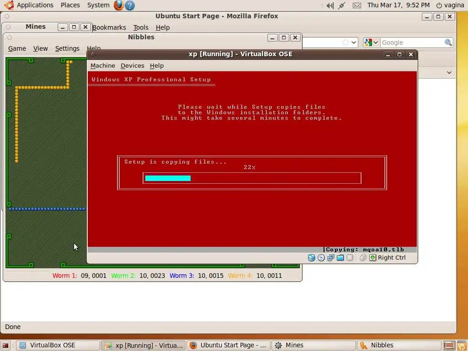Launch Firefox from the top panel icon

tap(118, 5)
